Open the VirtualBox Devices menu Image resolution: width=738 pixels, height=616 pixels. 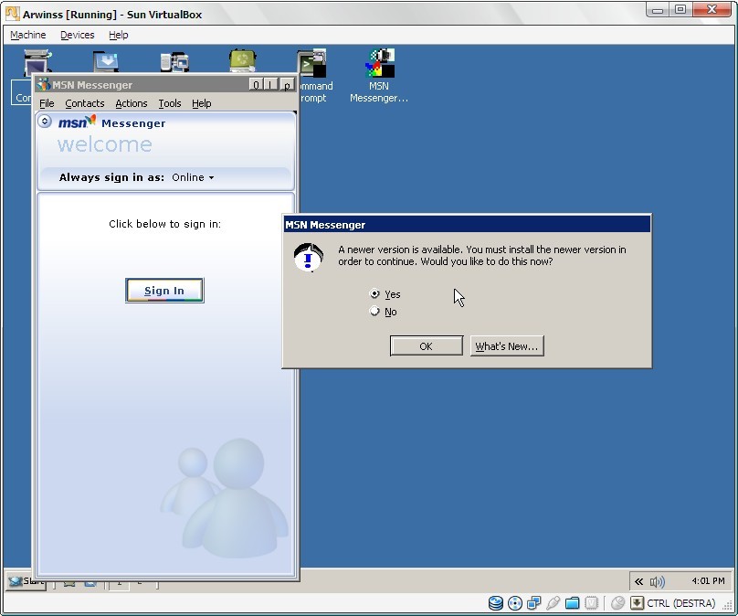point(77,35)
